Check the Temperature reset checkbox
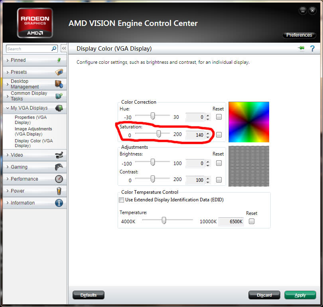 point(252,221)
